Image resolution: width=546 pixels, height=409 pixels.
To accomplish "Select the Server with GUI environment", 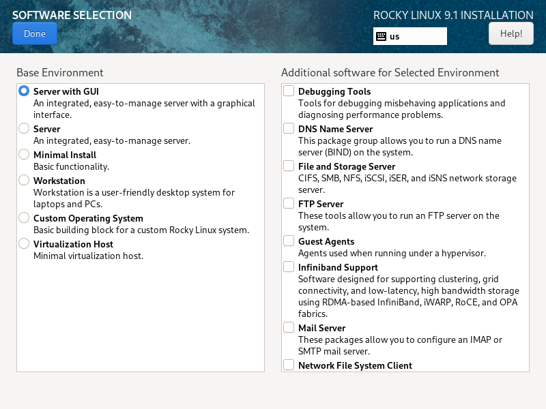I will tap(24, 91).
